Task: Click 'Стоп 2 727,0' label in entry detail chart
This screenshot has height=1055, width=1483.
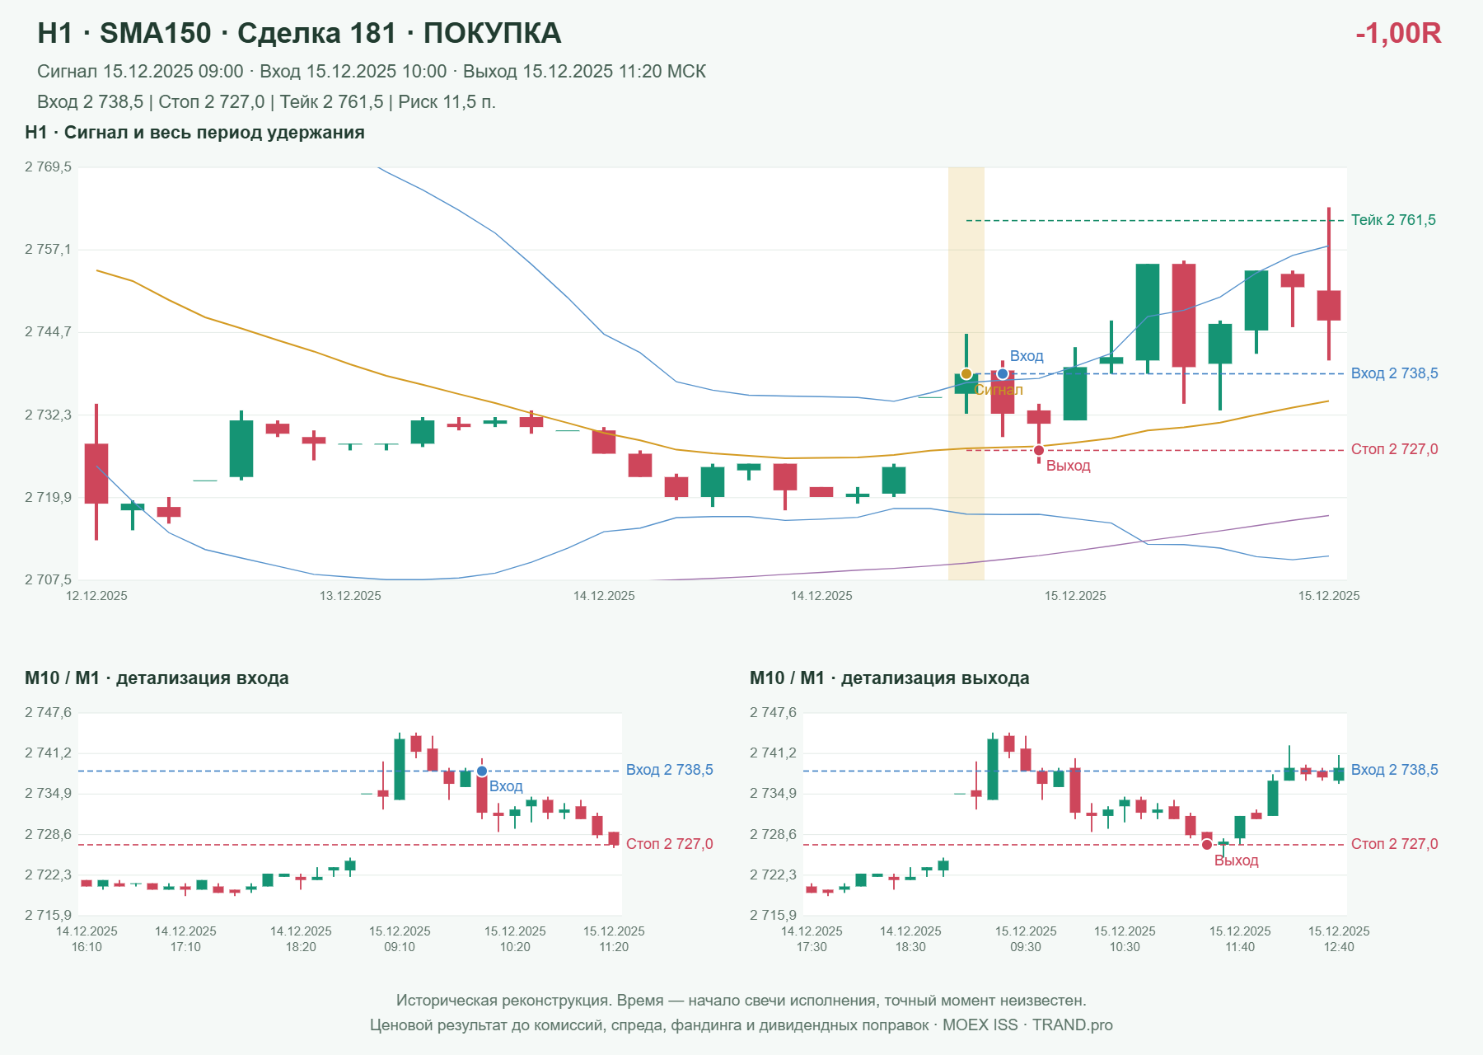Action: point(669,844)
